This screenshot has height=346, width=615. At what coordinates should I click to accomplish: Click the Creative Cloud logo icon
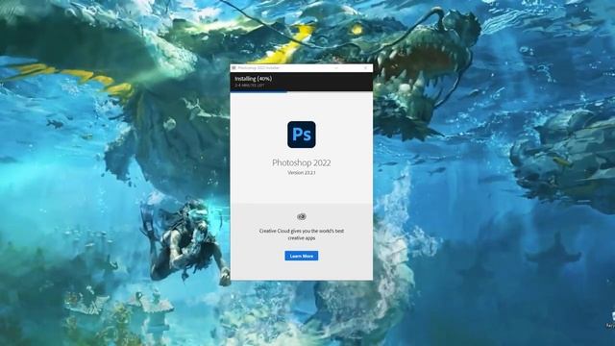[301, 216]
